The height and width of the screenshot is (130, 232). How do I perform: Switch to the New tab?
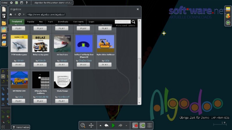coord(41,21)
